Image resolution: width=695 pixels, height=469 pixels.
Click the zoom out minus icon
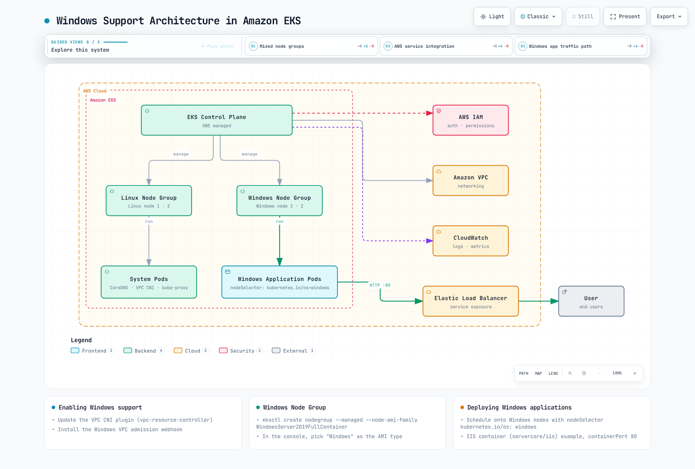[x=599, y=373]
